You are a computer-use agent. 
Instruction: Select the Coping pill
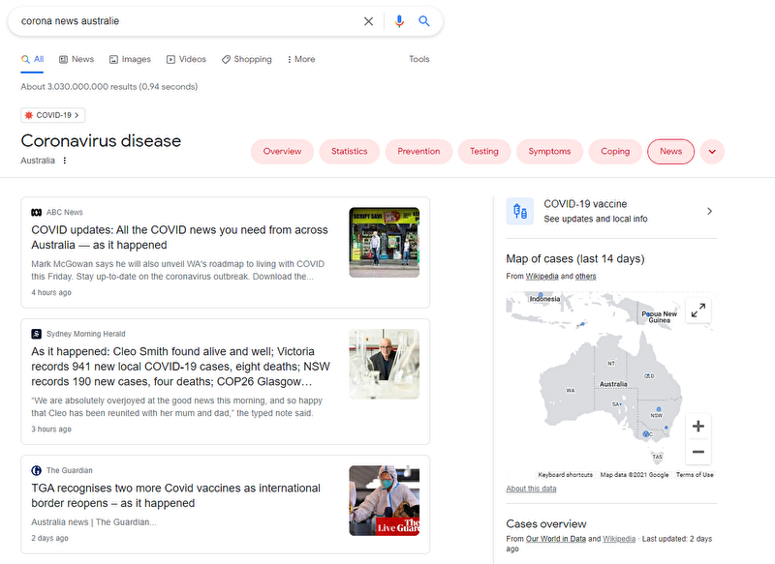pyautogui.click(x=615, y=152)
